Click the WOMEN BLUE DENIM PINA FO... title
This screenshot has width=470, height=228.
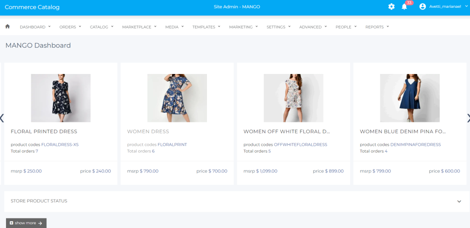tap(403, 131)
